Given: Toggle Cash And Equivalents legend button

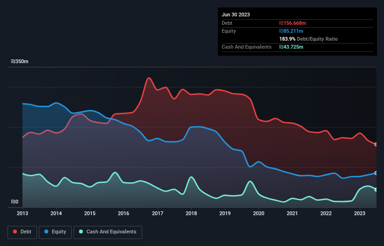Looking at the screenshot, I should 108,232.
